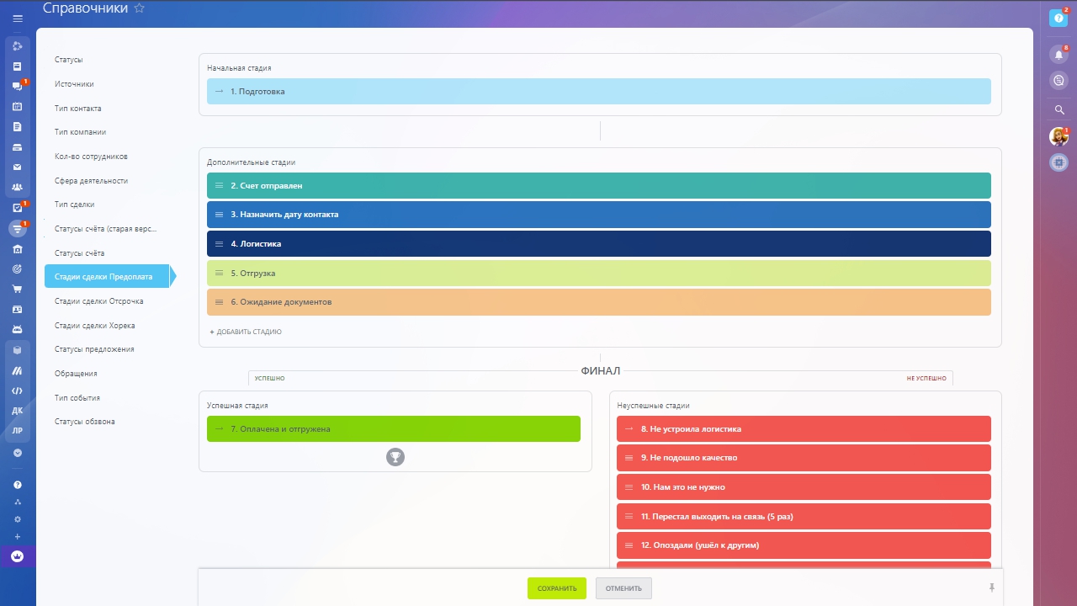The width and height of the screenshot is (1077, 606).
Task: Open the mail envelope icon in sidebar
Action: (18, 167)
